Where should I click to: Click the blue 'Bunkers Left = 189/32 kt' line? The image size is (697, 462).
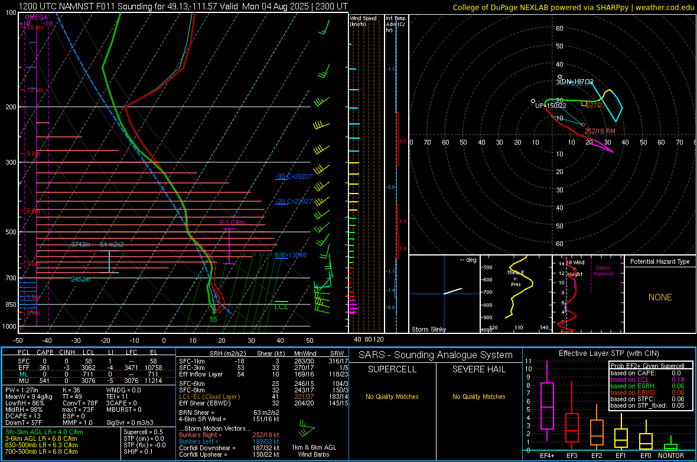point(229,441)
